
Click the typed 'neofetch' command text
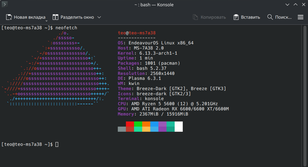click(x=66, y=28)
